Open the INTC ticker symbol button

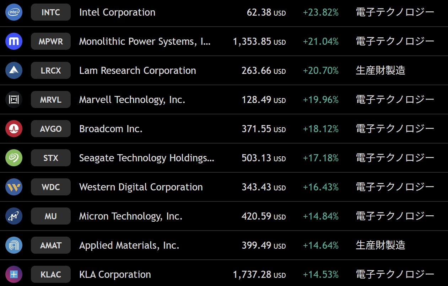point(51,12)
